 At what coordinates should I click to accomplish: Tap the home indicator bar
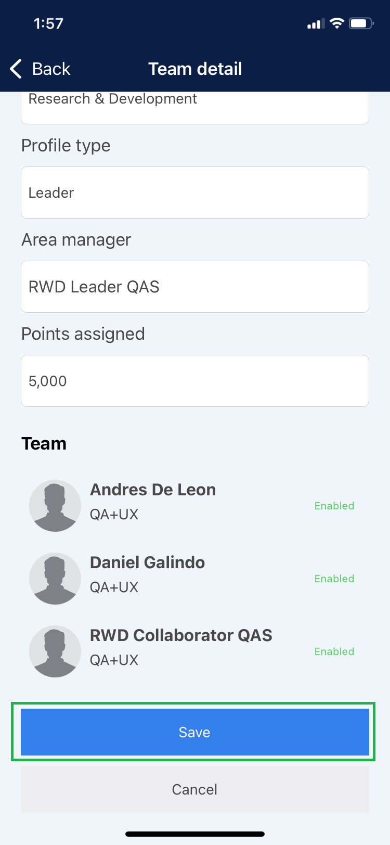click(195, 834)
